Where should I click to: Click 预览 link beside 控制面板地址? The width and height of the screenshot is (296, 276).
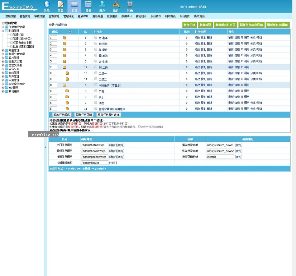tap(113, 163)
